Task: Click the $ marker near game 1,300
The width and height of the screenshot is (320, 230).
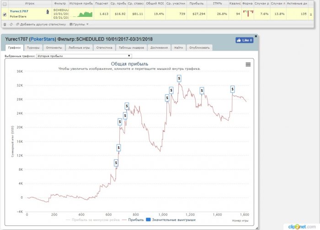Action: coord(202,90)
